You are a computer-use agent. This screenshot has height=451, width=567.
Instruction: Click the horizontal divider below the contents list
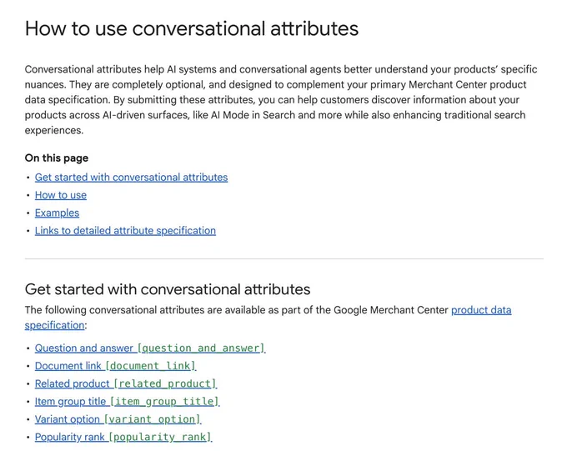click(283, 258)
